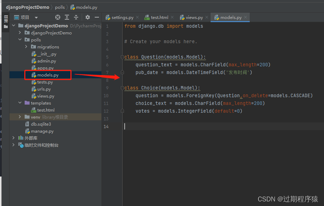The width and height of the screenshot is (324, 206).
Task: Click 'choice_text' on line 11
Action: point(151,103)
